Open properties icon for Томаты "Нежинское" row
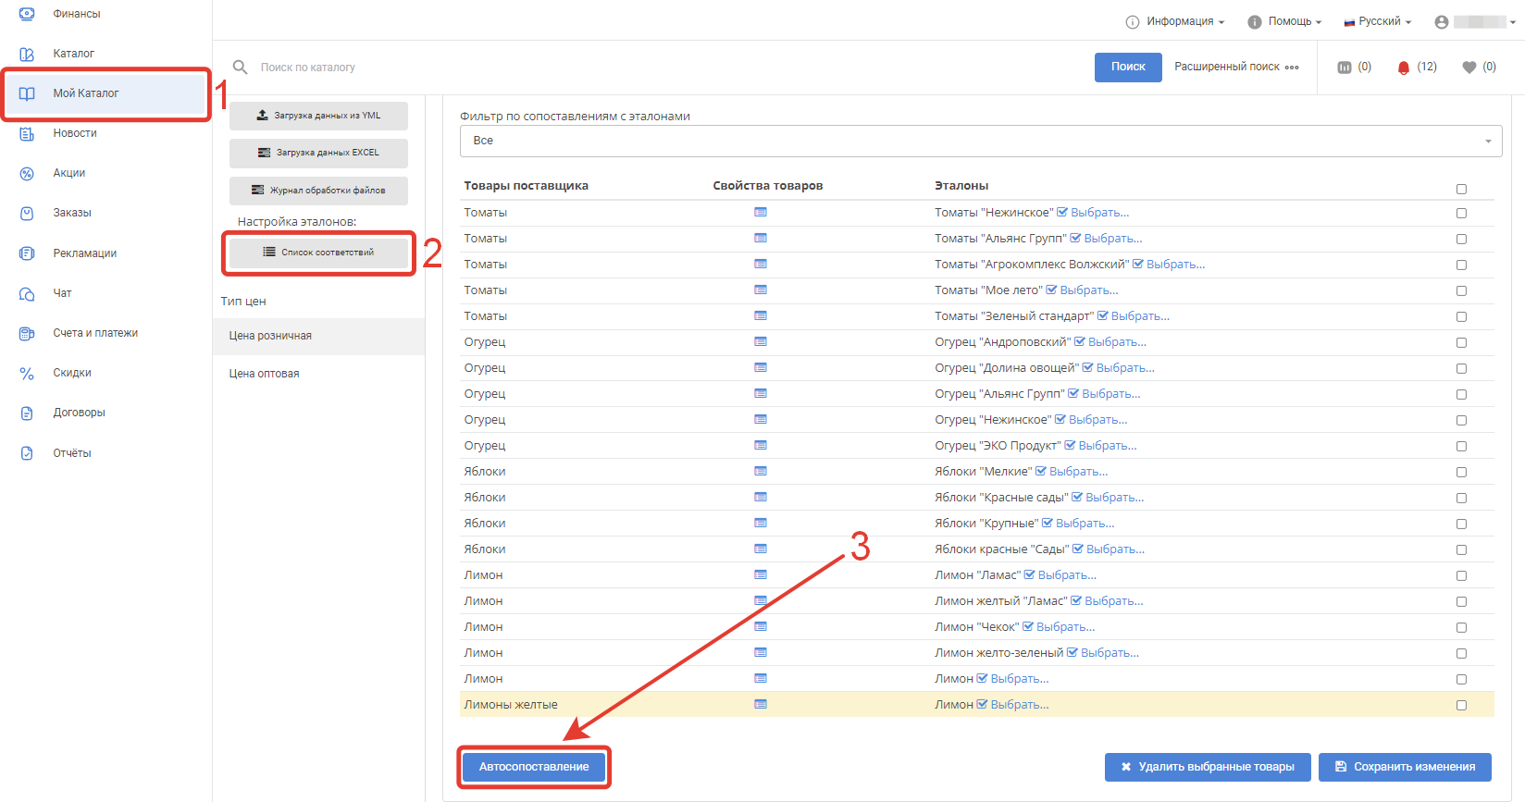 [760, 213]
